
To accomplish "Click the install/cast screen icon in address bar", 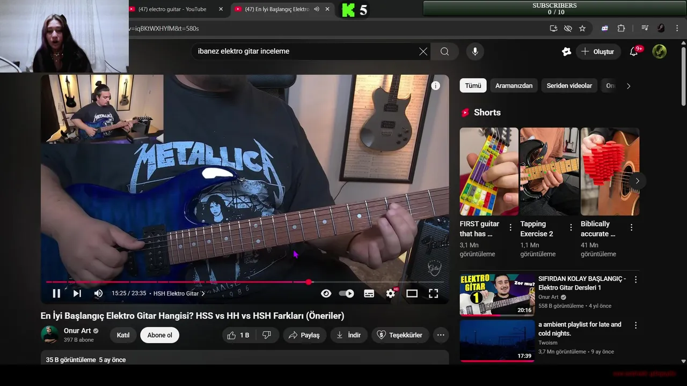I will (553, 28).
